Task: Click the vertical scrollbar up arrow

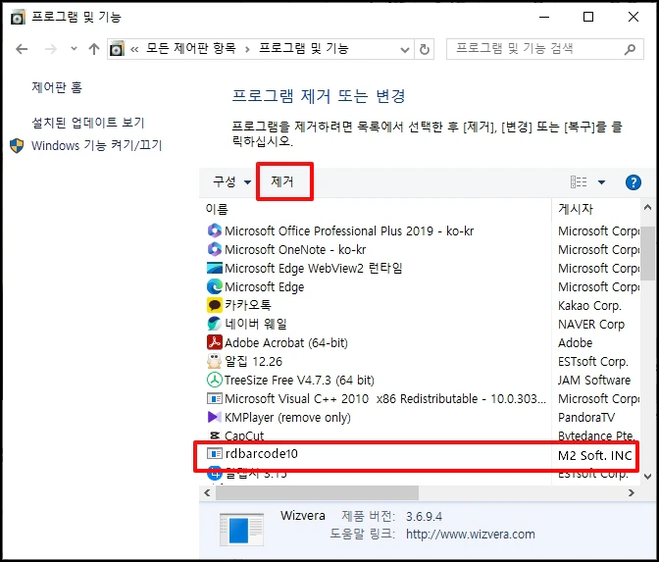Action: click(x=647, y=207)
